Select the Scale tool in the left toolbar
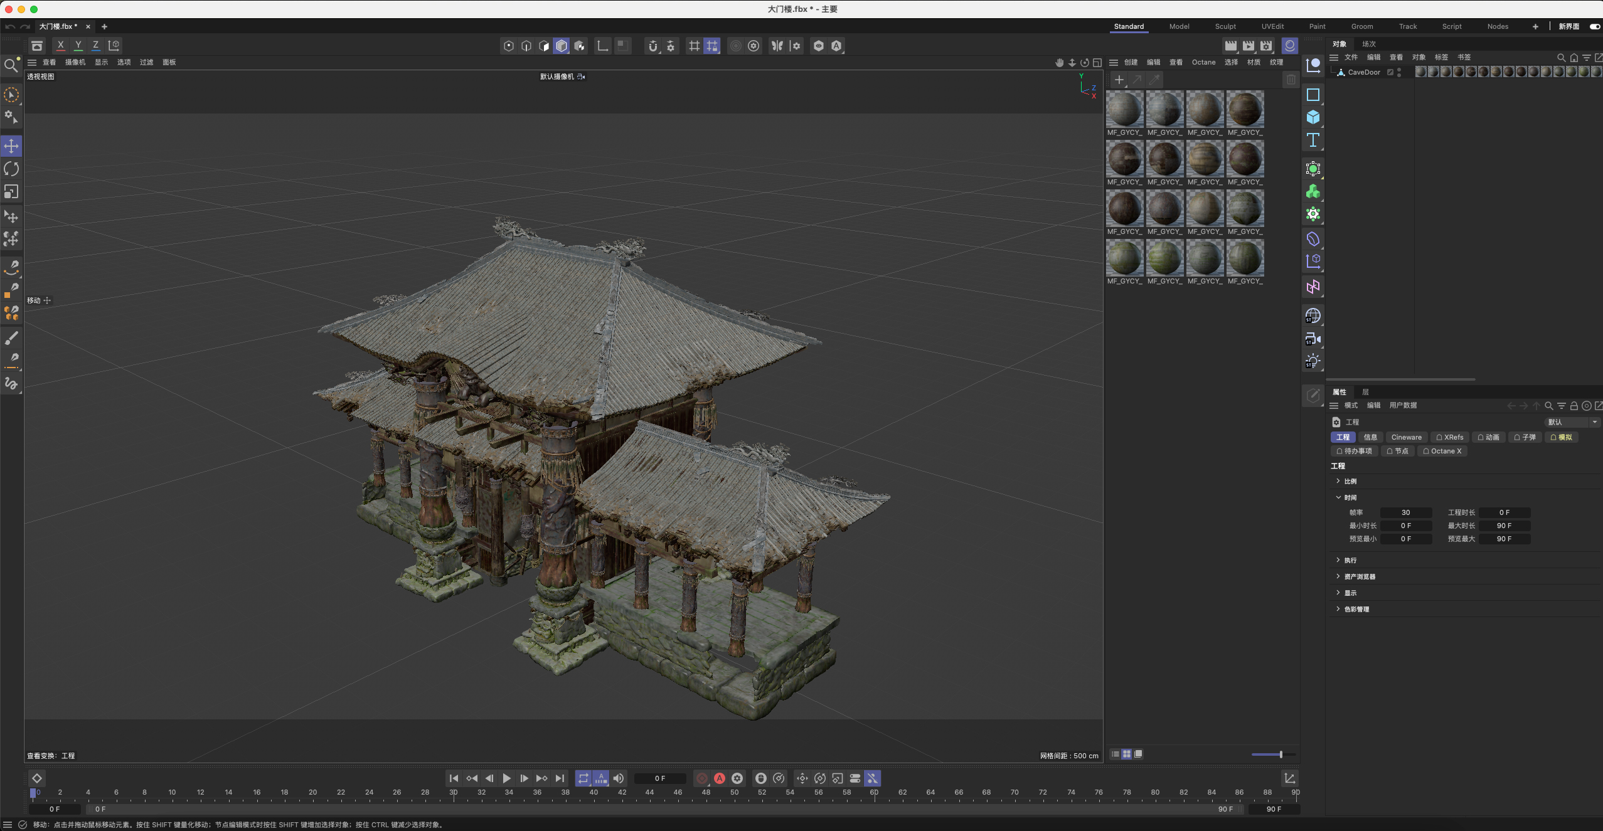 coord(11,192)
